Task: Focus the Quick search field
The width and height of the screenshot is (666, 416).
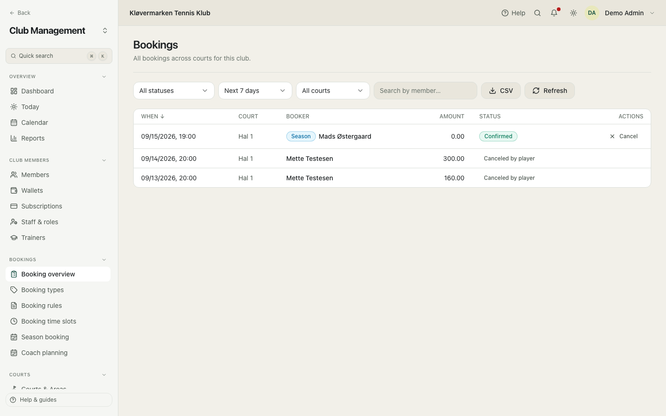Action: click(x=59, y=56)
